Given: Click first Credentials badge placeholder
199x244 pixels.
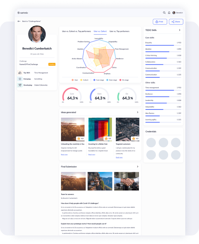Looking at the screenshot, I should (151, 143).
